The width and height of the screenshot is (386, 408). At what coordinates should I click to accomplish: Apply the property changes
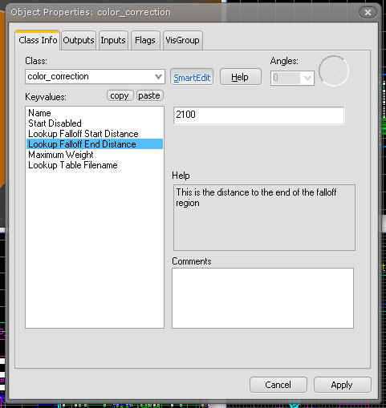coord(342,385)
